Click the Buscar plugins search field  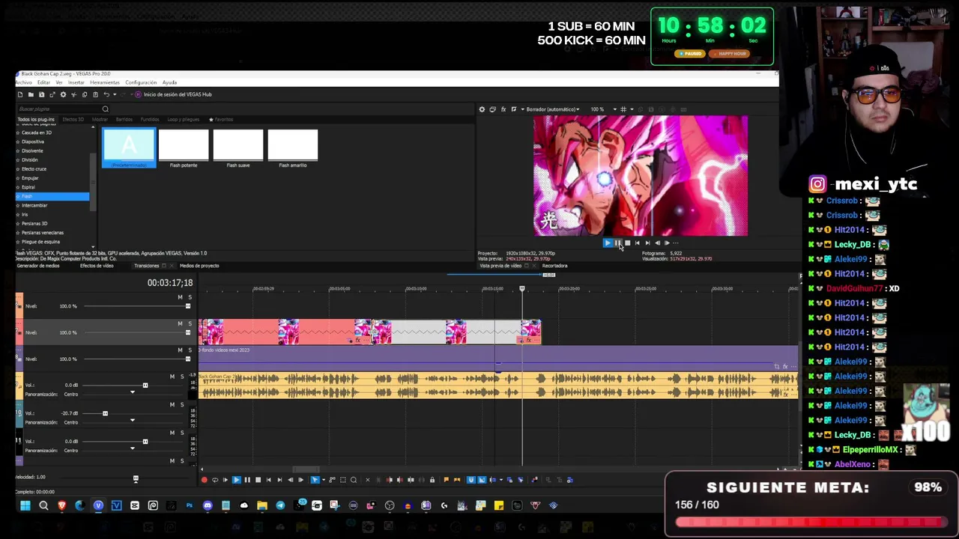58,109
